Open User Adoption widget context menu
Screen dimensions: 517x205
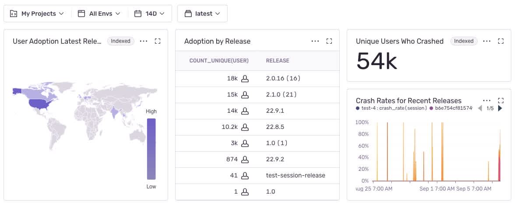[x=144, y=41]
